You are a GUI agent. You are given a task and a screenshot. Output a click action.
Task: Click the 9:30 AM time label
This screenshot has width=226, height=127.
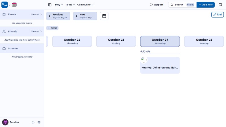point(145,52)
